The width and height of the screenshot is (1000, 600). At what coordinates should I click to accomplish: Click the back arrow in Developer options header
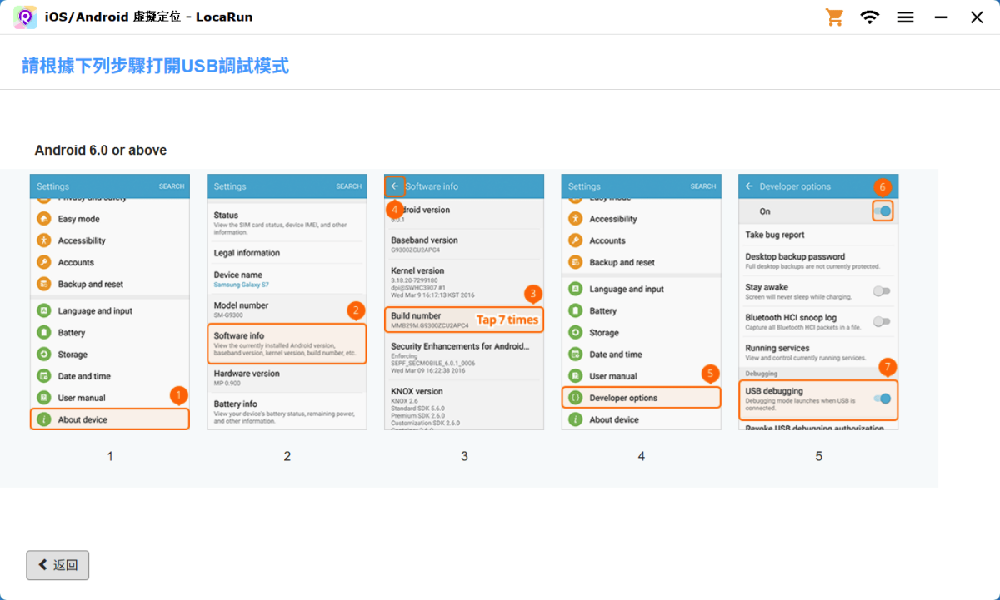click(749, 186)
